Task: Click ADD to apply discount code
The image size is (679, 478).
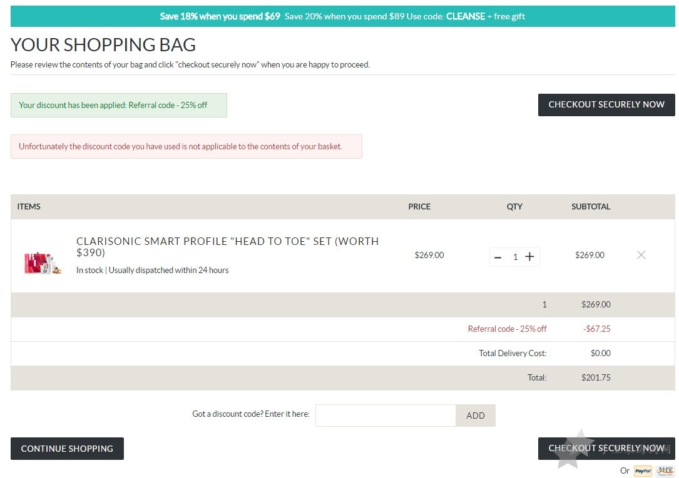Action: click(x=476, y=416)
